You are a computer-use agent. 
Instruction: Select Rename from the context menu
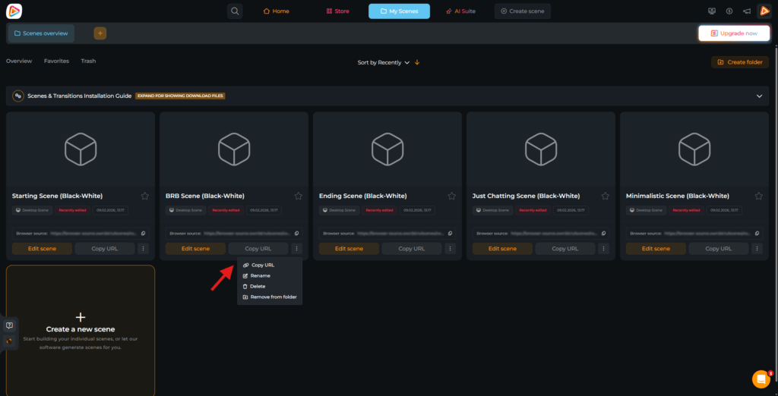tap(260, 275)
